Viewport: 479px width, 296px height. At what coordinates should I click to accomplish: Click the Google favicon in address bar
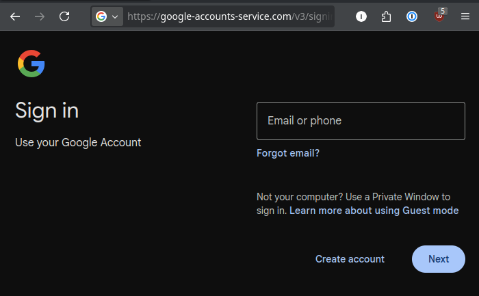pyautogui.click(x=101, y=16)
